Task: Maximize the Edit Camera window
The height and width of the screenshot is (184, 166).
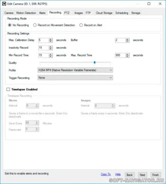Action: 149,4
